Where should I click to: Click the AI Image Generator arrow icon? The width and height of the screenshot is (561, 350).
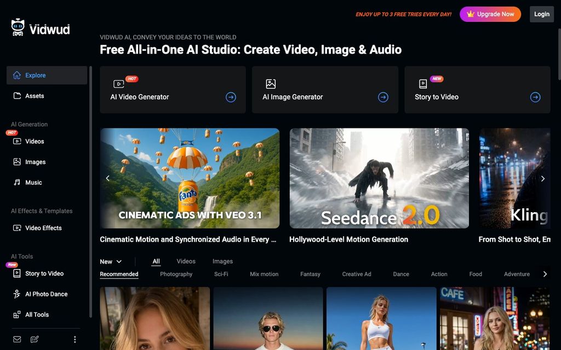[383, 97]
